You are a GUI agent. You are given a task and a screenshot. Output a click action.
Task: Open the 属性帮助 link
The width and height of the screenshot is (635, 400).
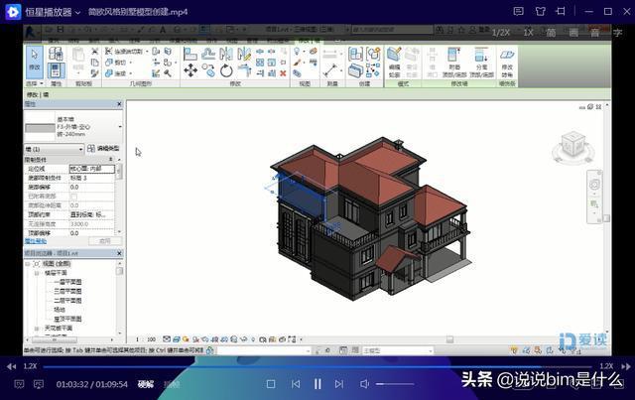36,240
